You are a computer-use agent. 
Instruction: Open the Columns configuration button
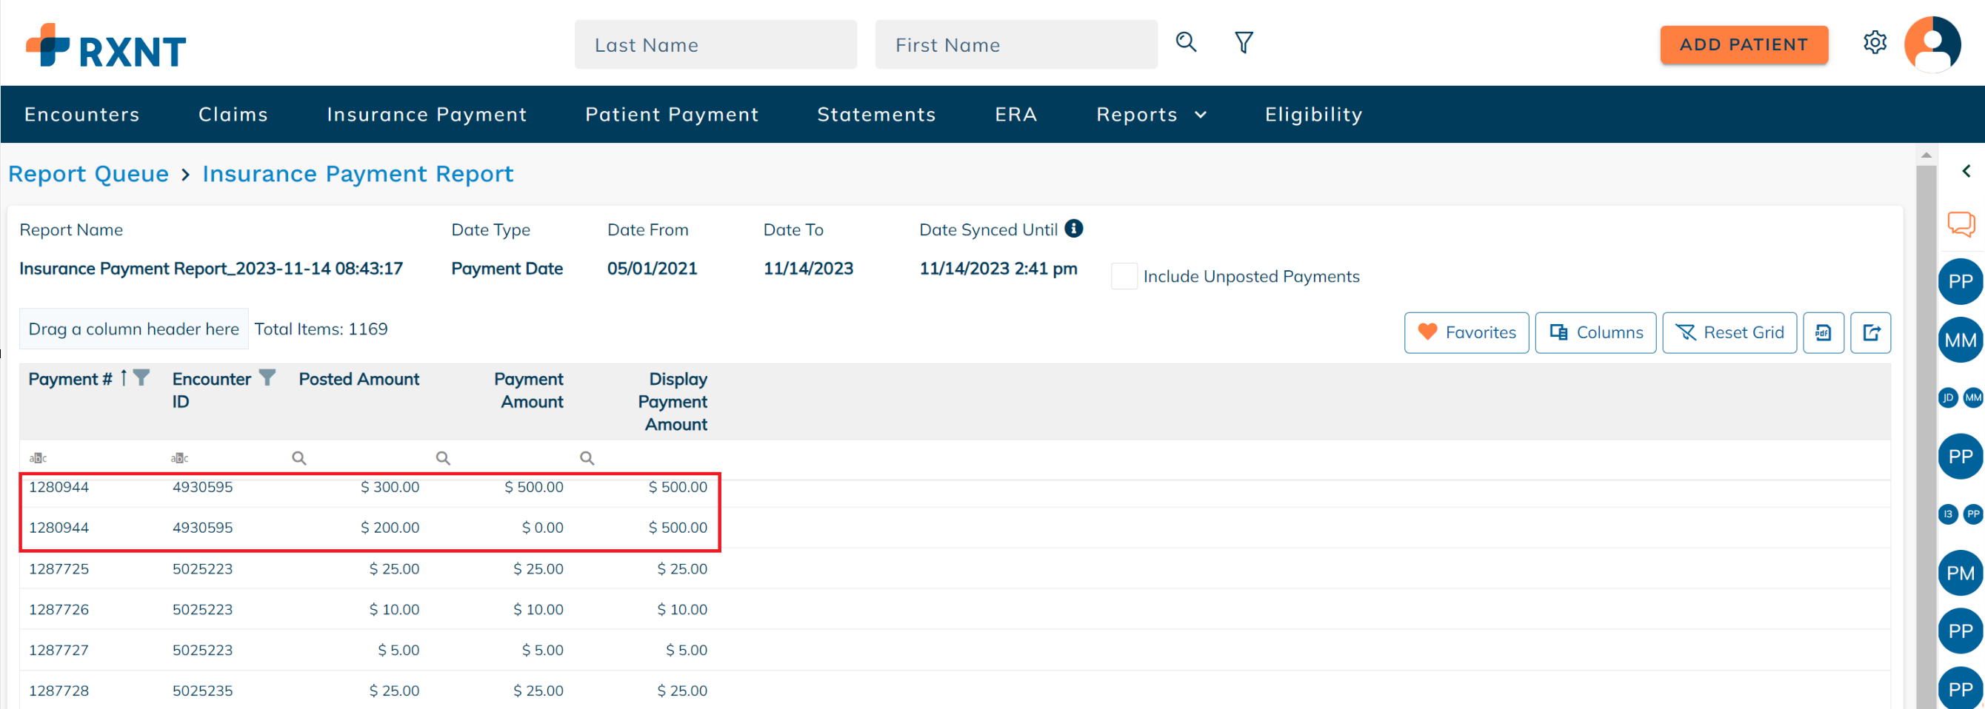(x=1595, y=332)
